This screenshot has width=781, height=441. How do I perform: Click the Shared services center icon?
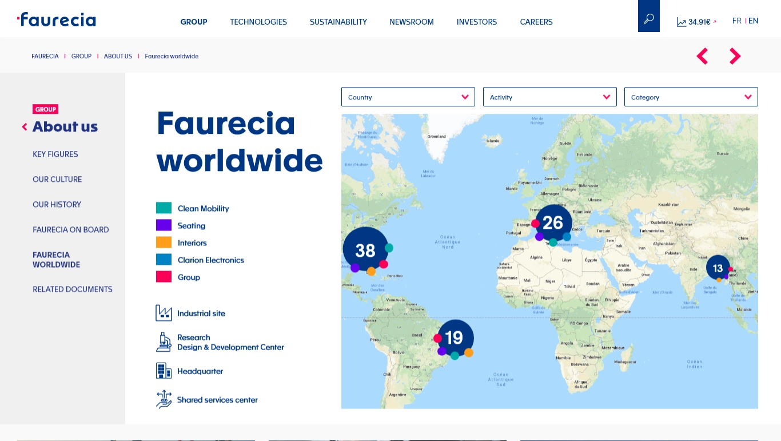(x=164, y=399)
